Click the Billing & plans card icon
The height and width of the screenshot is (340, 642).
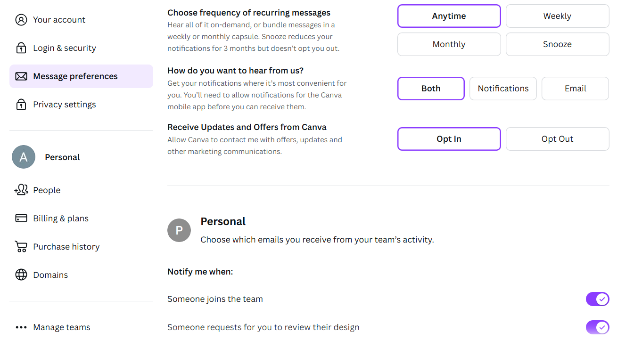(21, 219)
